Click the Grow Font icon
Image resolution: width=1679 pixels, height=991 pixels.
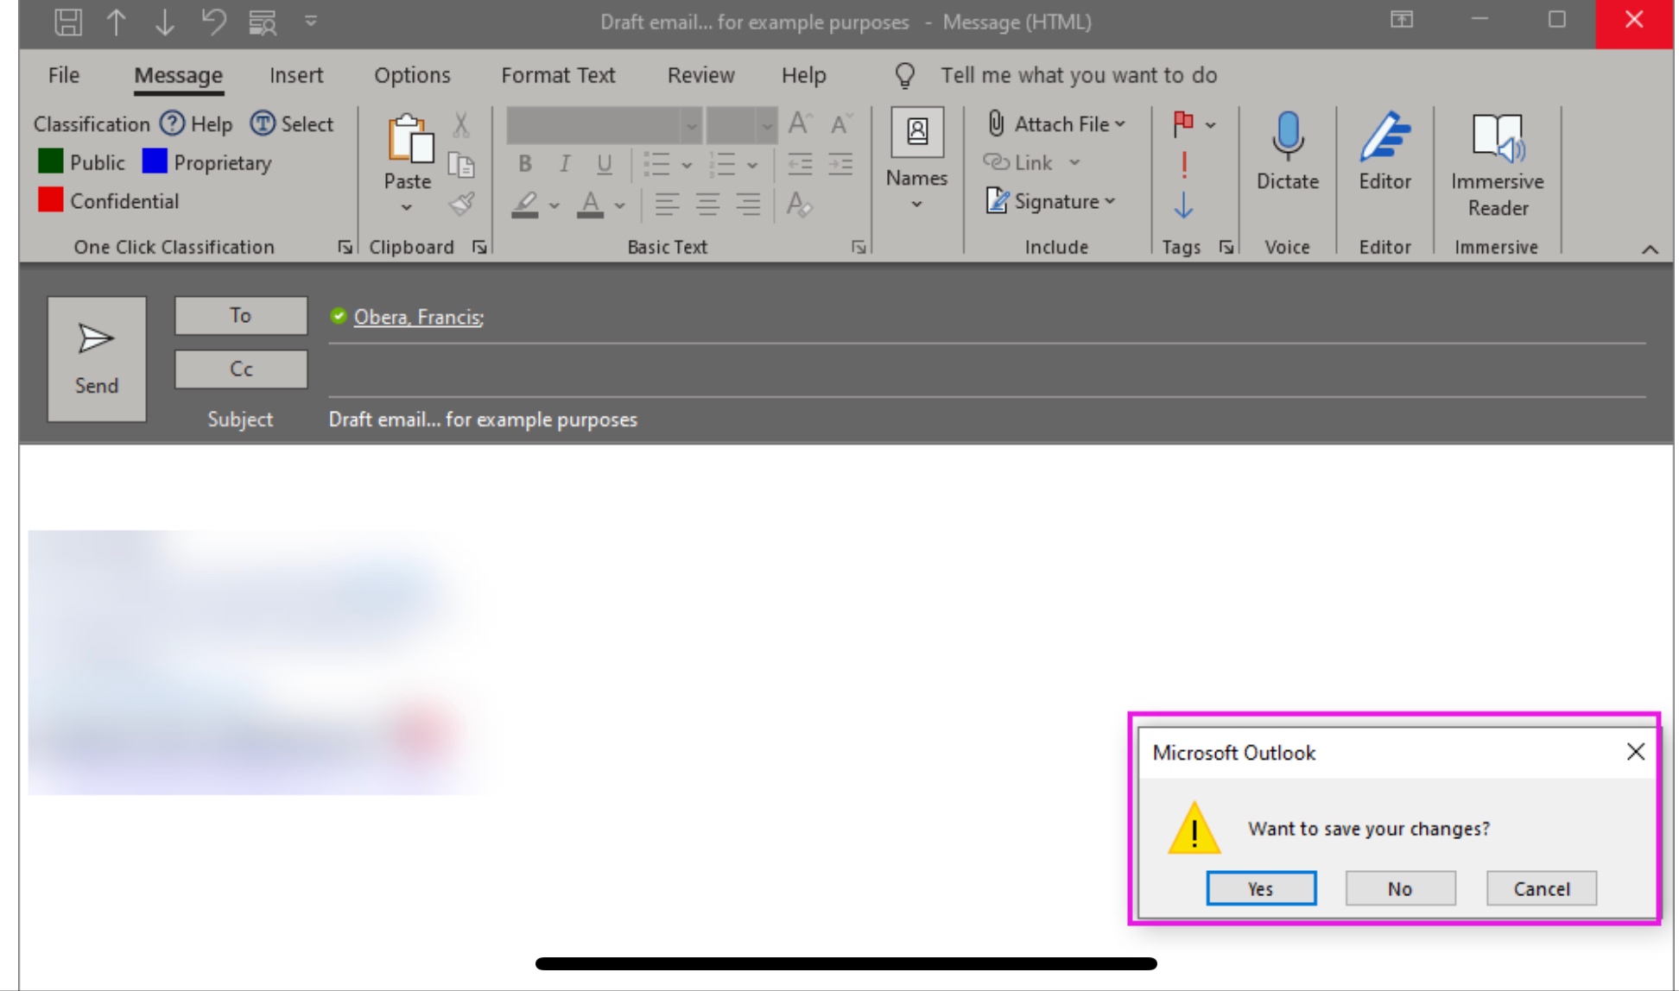click(x=800, y=123)
